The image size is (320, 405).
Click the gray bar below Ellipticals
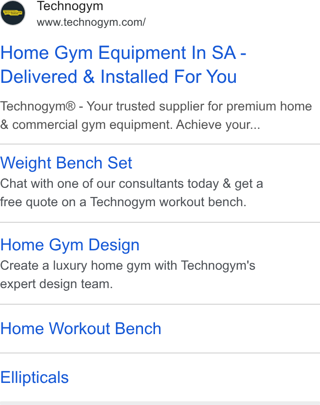coord(160,403)
